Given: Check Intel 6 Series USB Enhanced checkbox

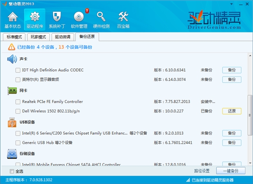Looking at the screenshot, I should [18, 133].
